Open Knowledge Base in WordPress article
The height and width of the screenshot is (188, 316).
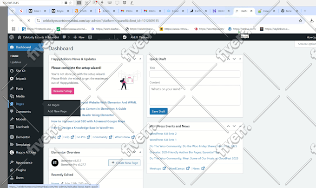(x=82, y=128)
